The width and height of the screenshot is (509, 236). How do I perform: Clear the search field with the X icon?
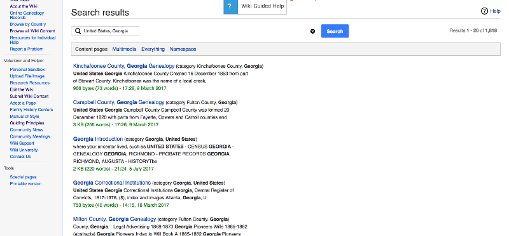coord(312,31)
